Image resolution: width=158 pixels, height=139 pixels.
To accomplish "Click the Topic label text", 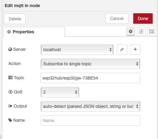I will click(x=19, y=78).
